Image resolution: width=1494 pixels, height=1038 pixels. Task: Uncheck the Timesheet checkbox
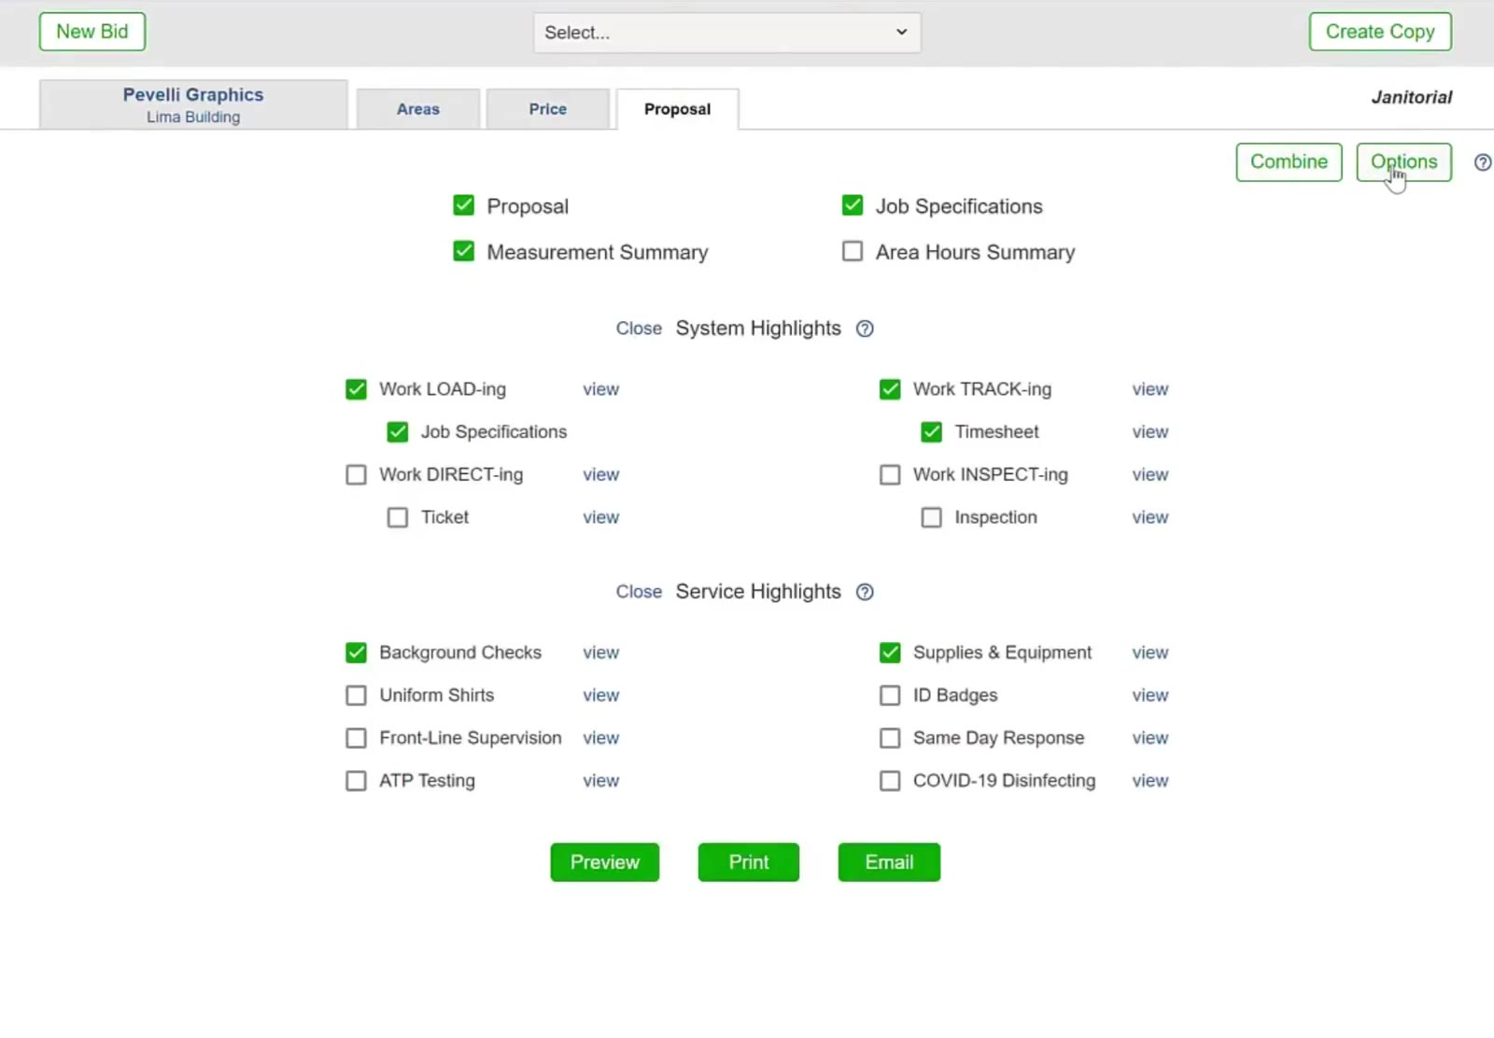[931, 432]
